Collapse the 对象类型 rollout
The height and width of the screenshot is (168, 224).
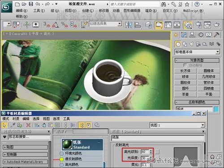pyautogui.click(x=197, y=60)
